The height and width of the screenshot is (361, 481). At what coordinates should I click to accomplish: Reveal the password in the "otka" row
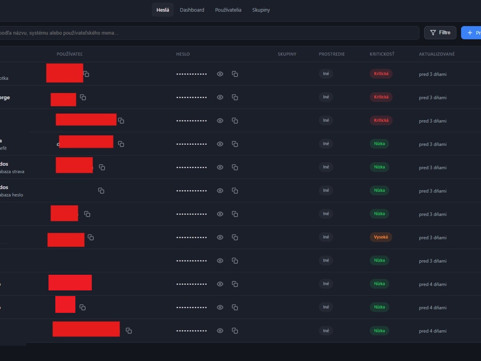coord(220,74)
